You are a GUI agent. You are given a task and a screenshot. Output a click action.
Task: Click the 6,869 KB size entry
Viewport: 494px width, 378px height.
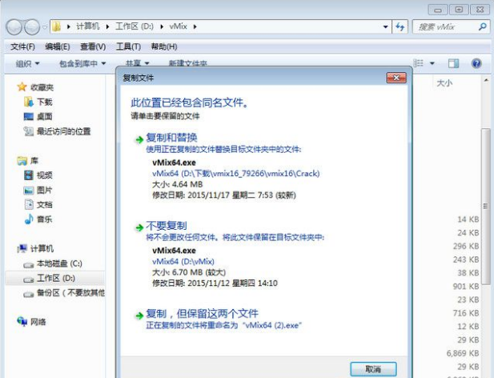pyautogui.click(x=463, y=353)
